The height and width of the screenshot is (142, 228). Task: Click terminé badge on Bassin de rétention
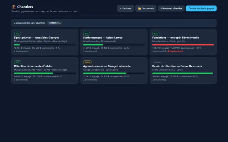(x=157, y=62)
